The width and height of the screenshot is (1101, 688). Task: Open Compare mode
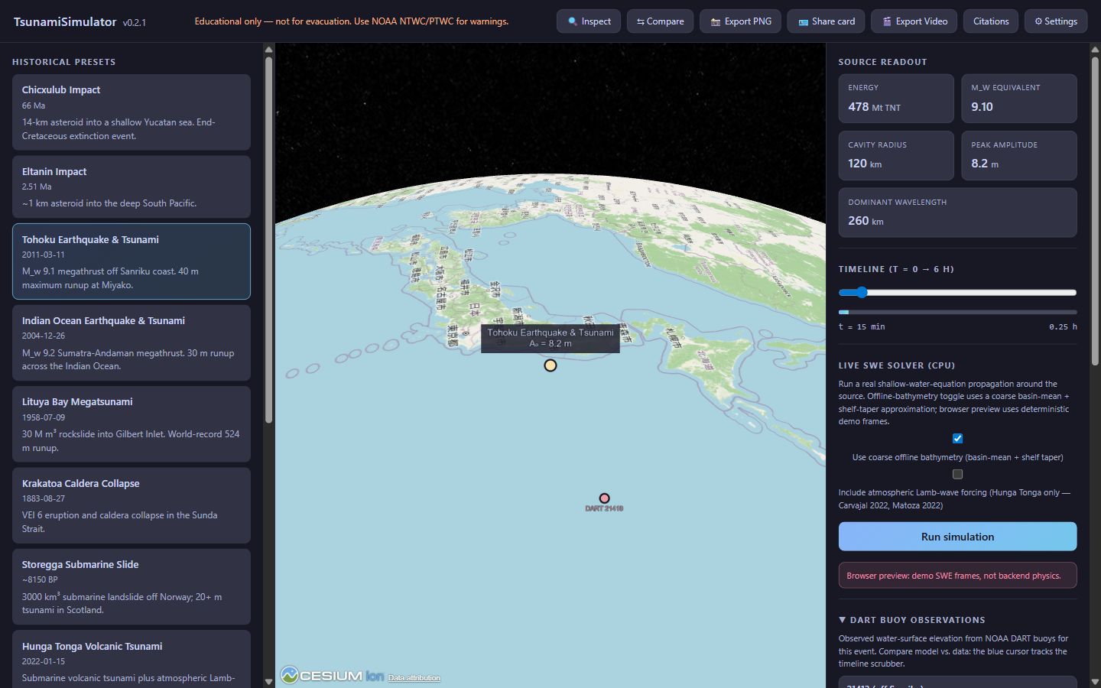pyautogui.click(x=660, y=21)
